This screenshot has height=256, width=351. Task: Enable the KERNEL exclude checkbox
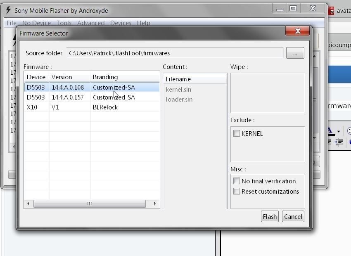pyautogui.click(x=236, y=133)
